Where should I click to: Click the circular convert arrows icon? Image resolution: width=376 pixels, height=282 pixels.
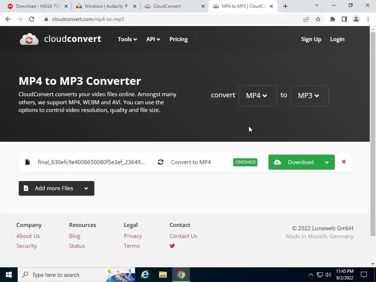(x=160, y=162)
